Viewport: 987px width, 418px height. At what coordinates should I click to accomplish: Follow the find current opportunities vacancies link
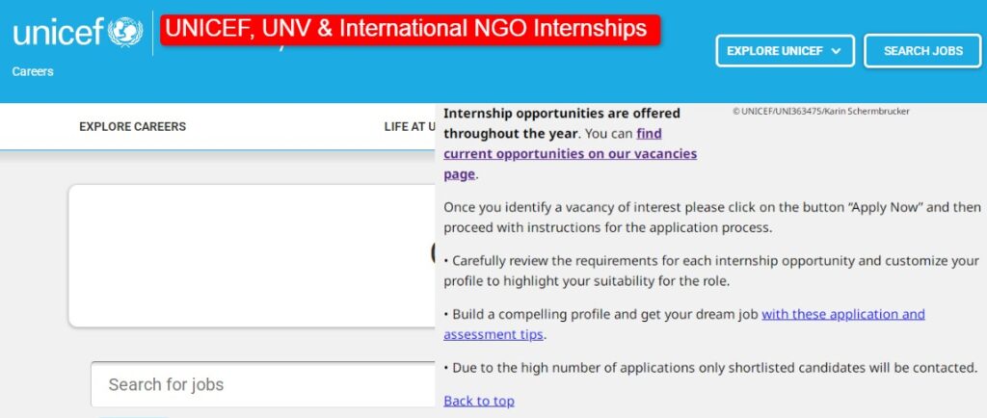tap(571, 154)
